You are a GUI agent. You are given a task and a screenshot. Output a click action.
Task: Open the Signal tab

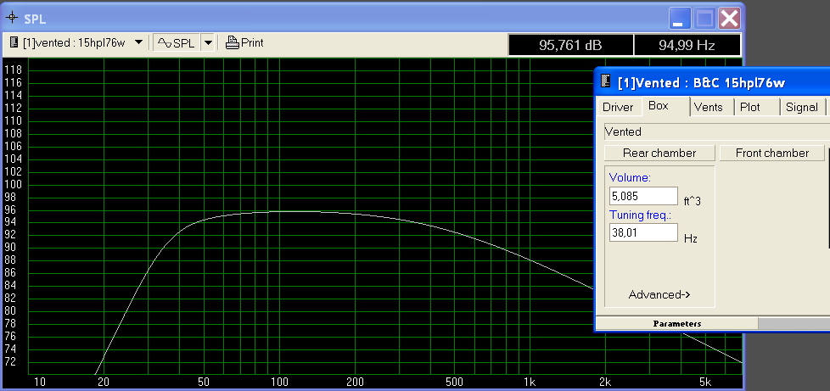coord(801,108)
